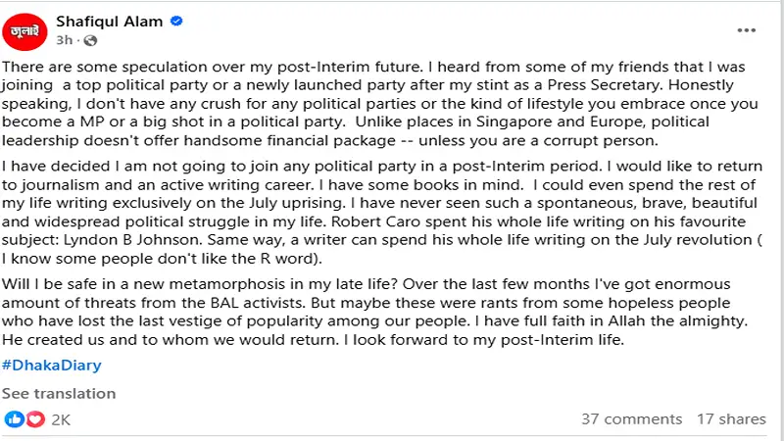Screen dimensions: 784x441
Task: Click the words "Lyndon B Johnson" in the post
Action: tap(132, 240)
